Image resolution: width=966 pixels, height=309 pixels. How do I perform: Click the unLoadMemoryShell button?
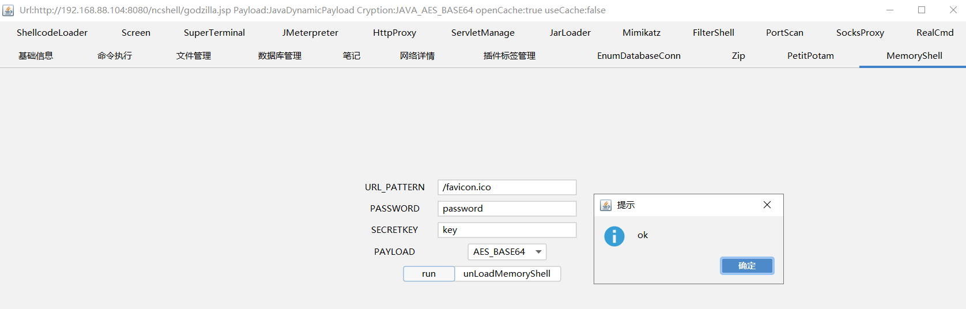tap(507, 274)
